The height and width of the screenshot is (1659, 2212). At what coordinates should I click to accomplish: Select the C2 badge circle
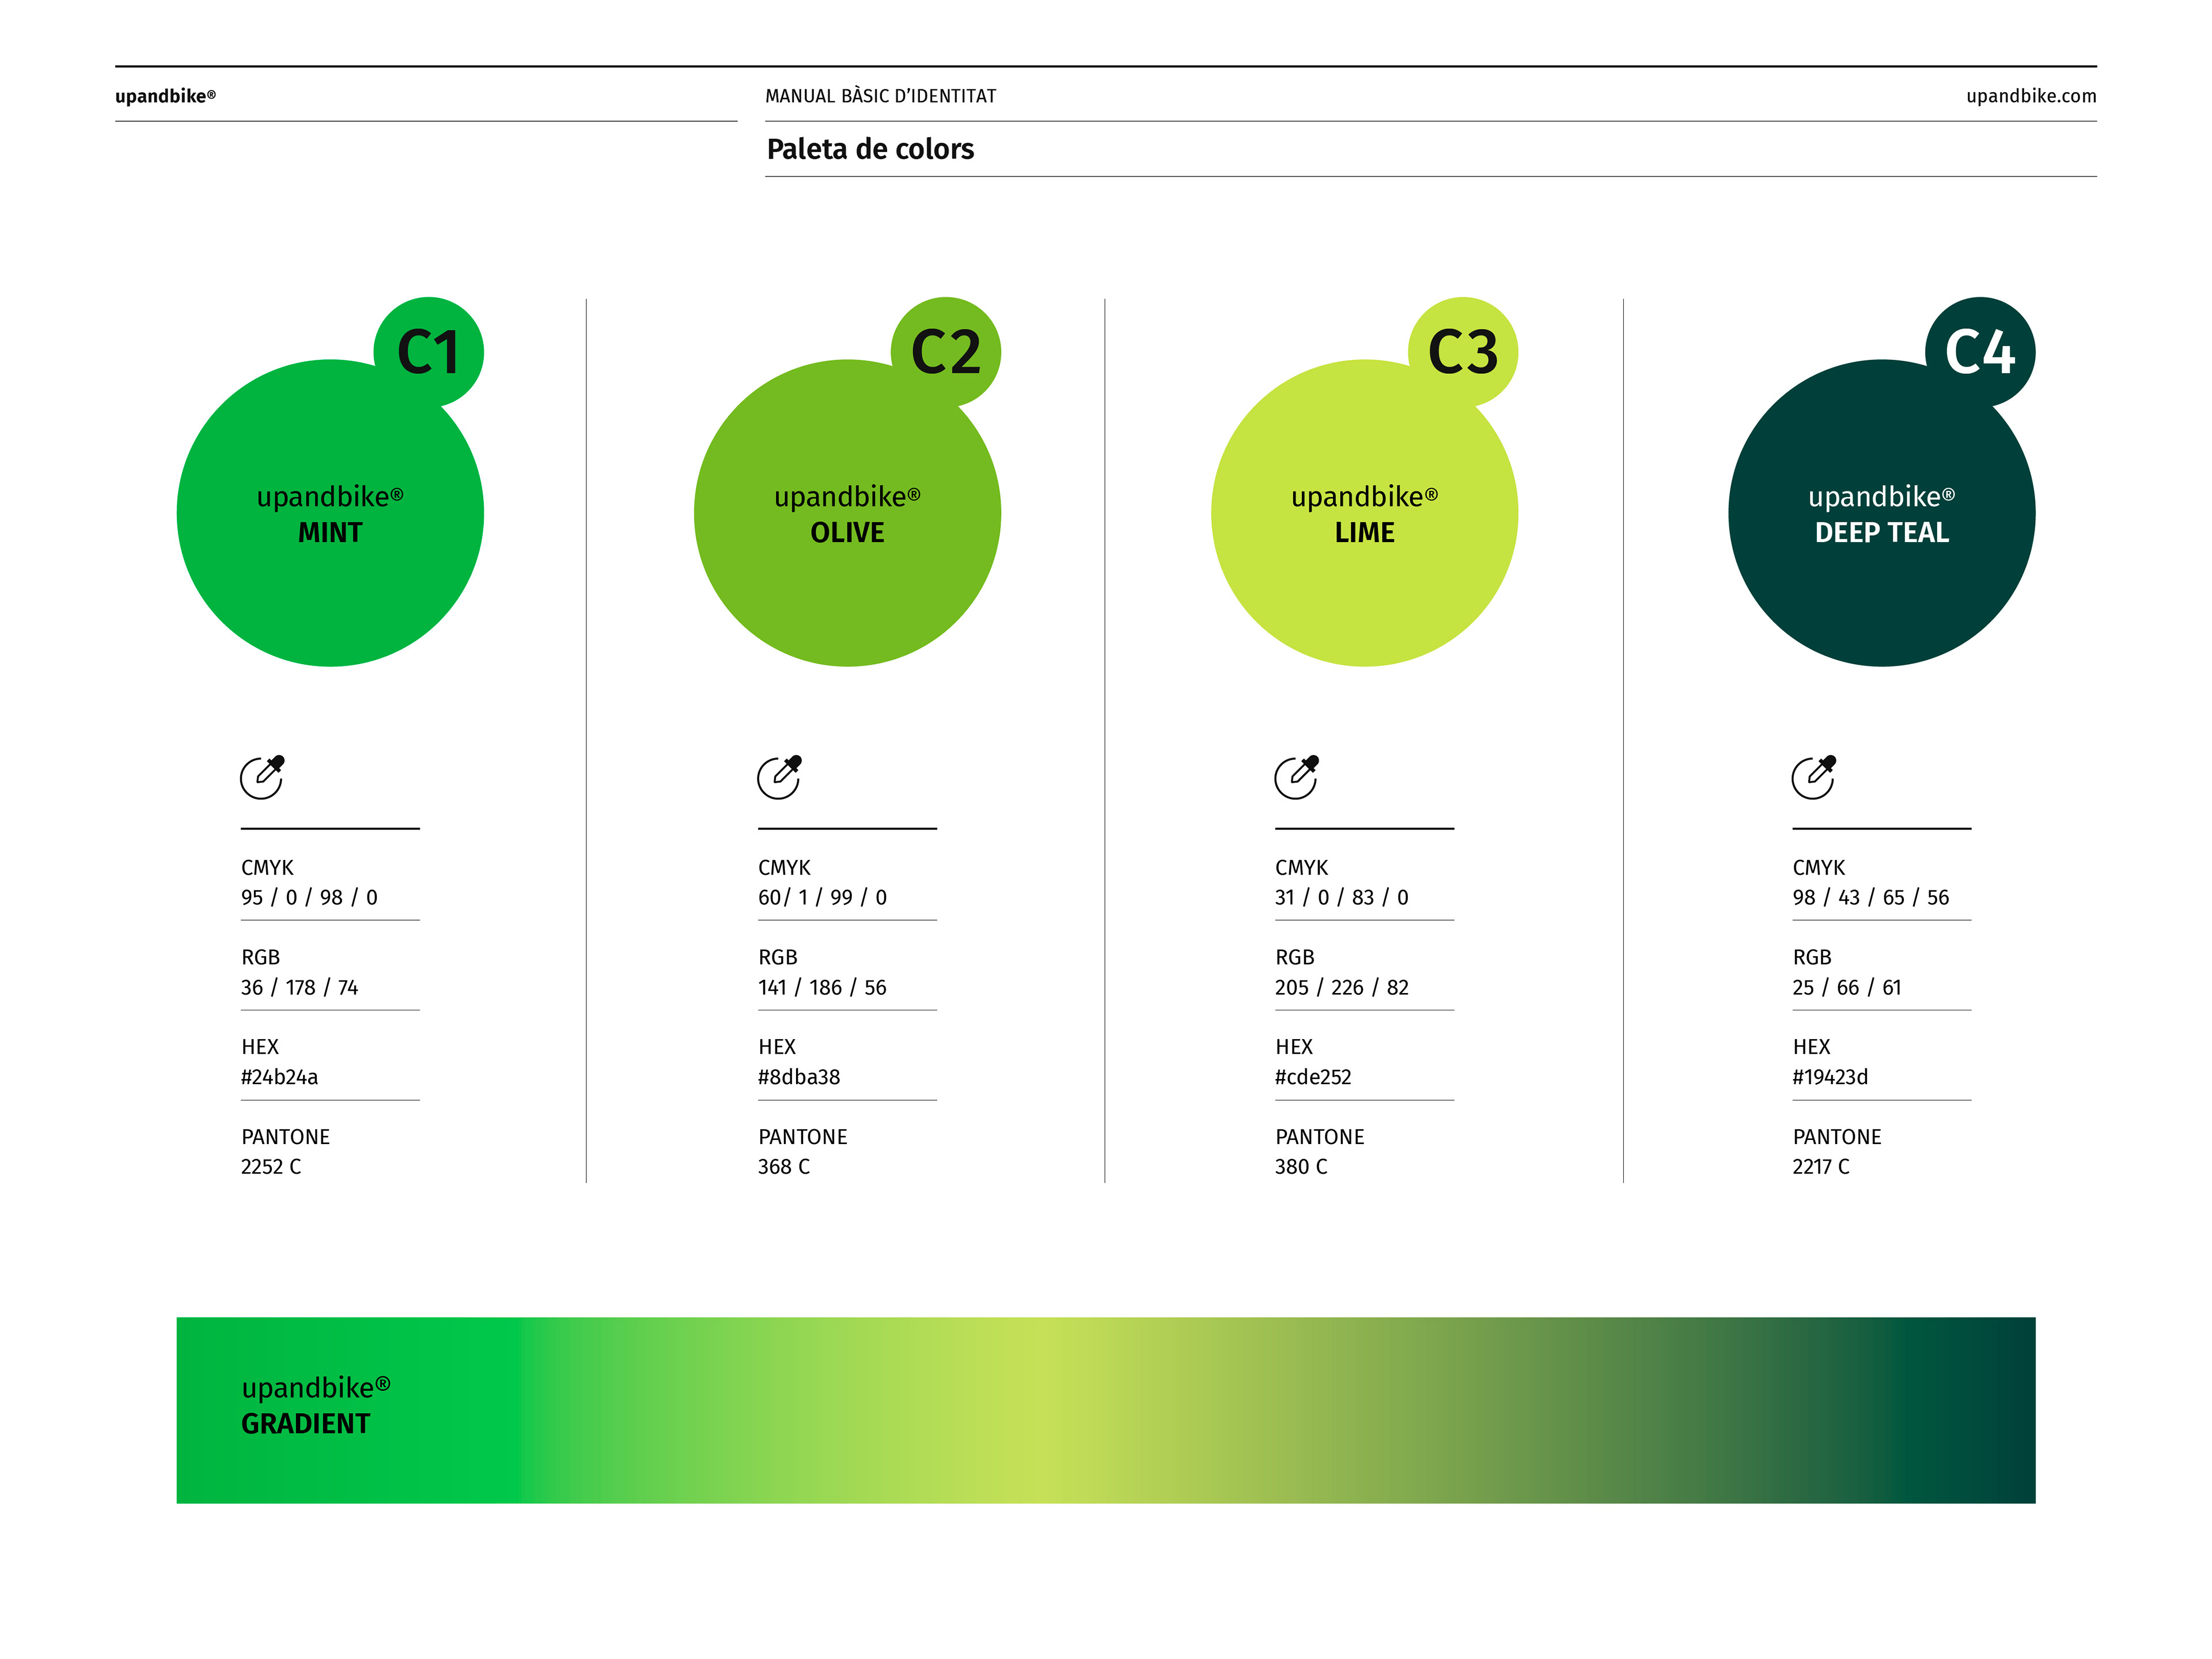pos(946,352)
